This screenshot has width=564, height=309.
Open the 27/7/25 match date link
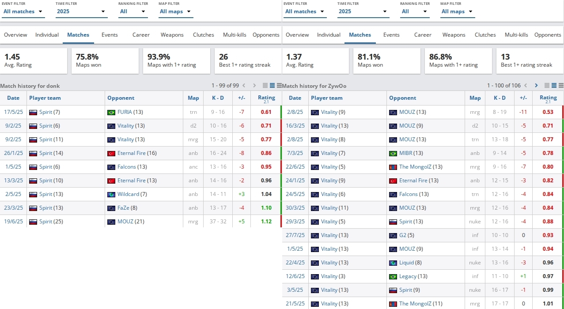pos(295,235)
